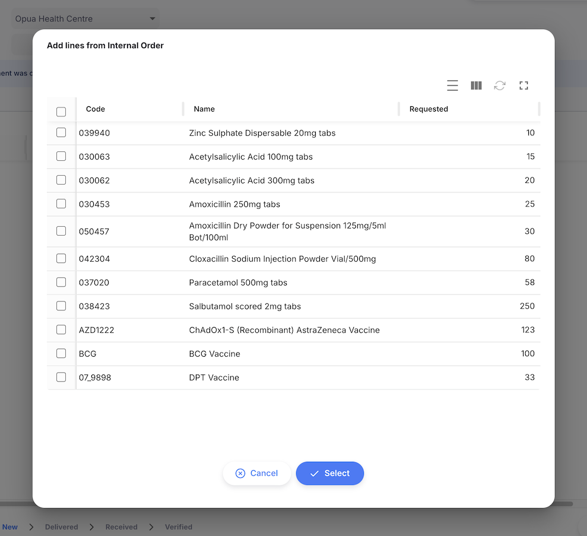Cancel adding lines from internal order

point(257,473)
